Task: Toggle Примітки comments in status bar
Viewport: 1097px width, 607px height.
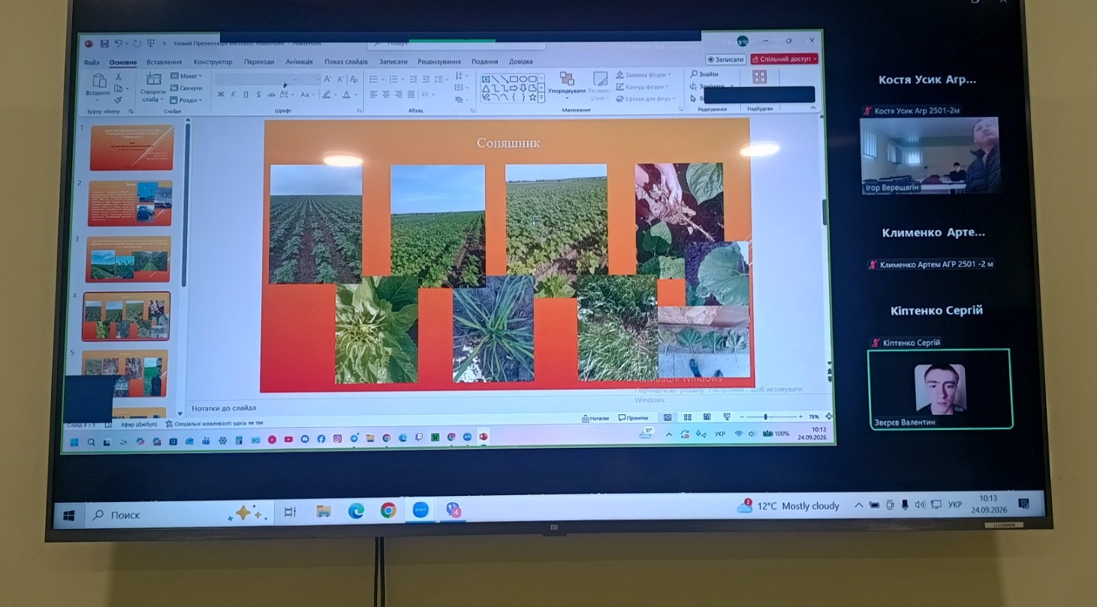Action: point(633,418)
